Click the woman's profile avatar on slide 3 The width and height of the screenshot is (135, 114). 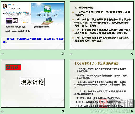5,6
